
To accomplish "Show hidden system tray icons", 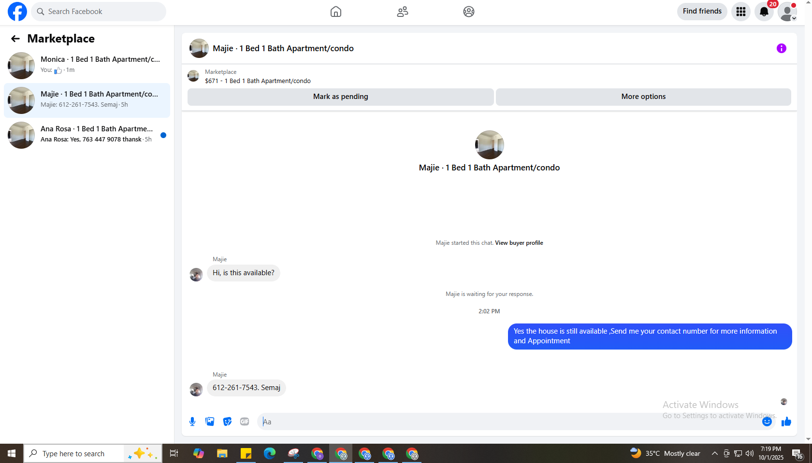I will coord(715,453).
